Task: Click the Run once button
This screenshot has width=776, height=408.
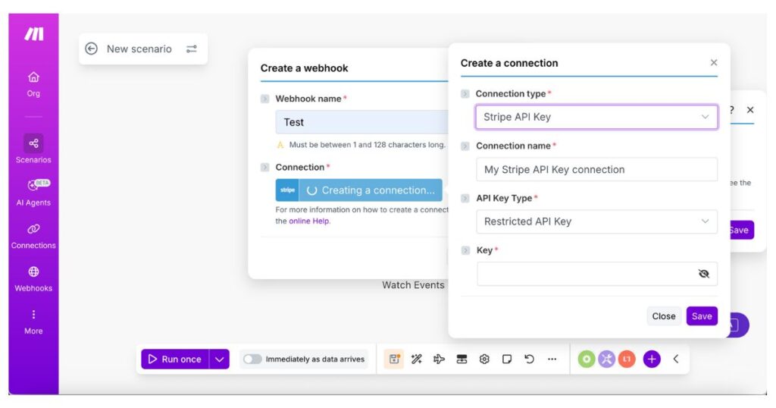Action: (175, 359)
